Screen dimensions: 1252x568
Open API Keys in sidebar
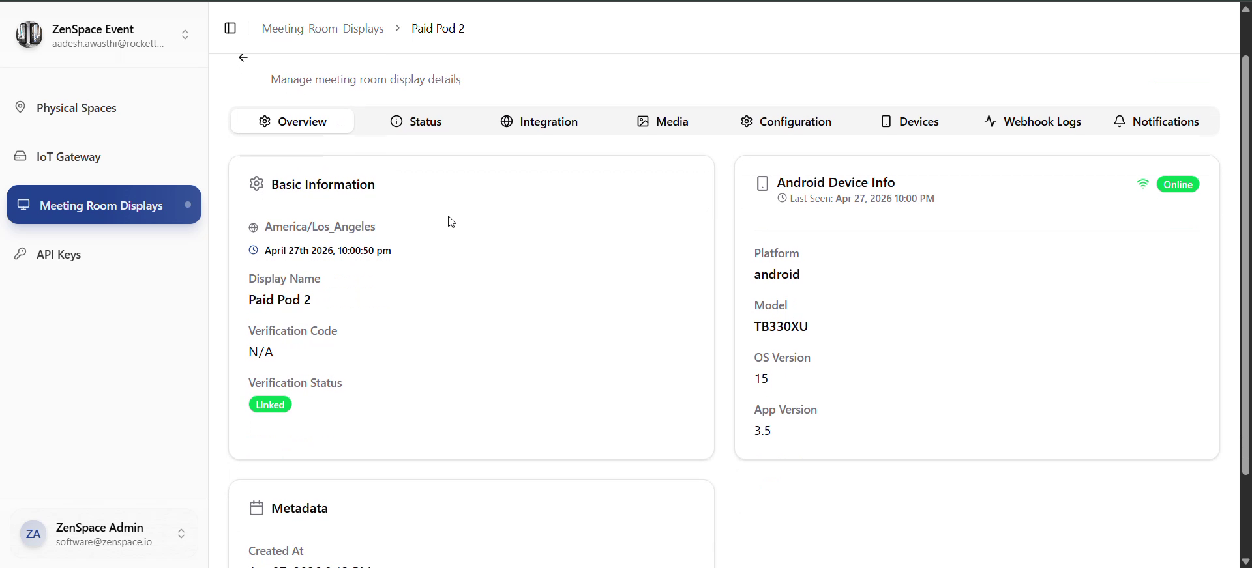coord(104,254)
